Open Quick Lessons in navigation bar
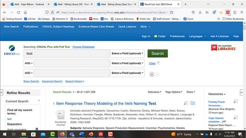 [127, 26]
